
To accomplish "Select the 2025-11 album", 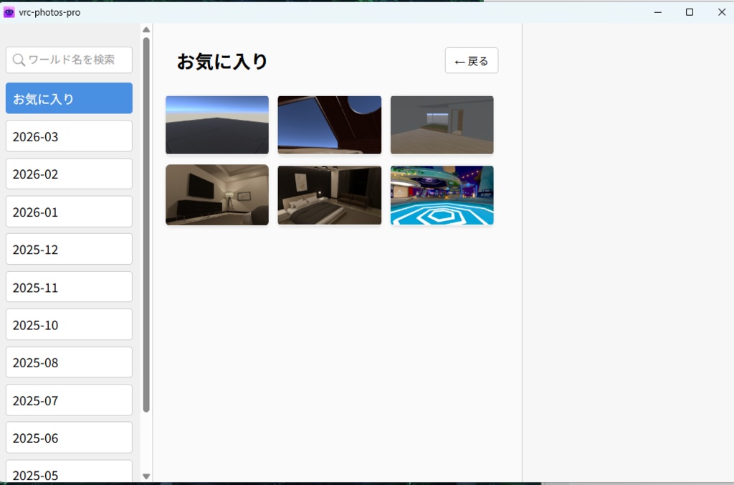I will point(68,286).
